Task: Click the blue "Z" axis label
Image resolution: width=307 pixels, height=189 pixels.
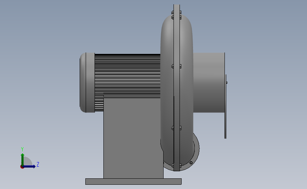Action: pyautogui.click(x=38, y=164)
